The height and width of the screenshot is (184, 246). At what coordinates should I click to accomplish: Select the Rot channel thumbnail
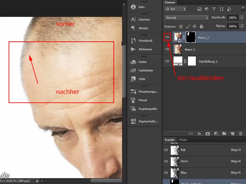[175, 150]
